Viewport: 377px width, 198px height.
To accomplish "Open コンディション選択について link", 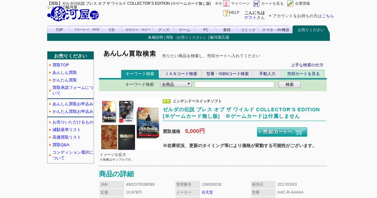I will coord(73,155).
